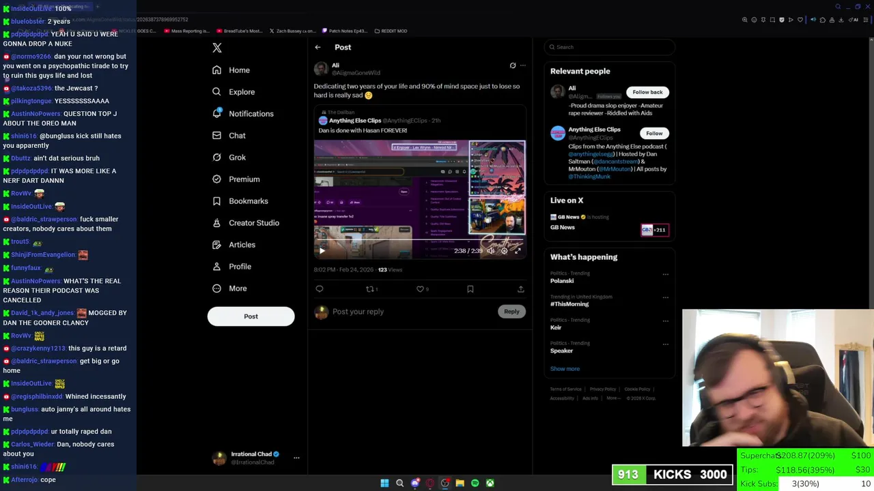Image resolution: width=874 pixels, height=491 pixels.
Task: Open the three-dot menu on Ali's post
Action: [x=523, y=65]
